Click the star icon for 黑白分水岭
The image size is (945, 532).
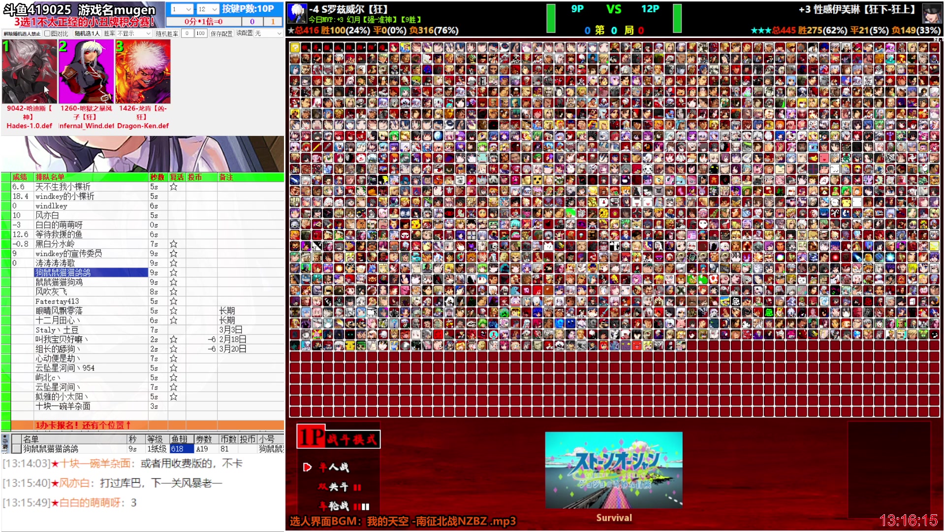click(x=173, y=244)
